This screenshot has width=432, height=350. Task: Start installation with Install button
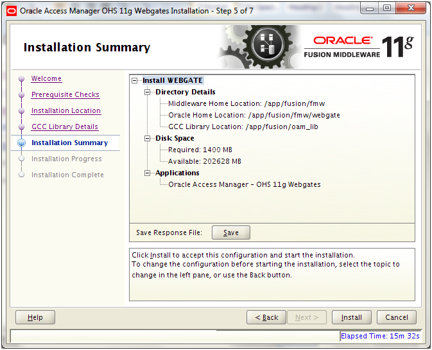point(352,317)
